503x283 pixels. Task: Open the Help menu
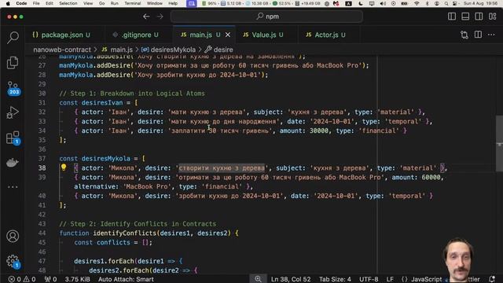[173, 3]
